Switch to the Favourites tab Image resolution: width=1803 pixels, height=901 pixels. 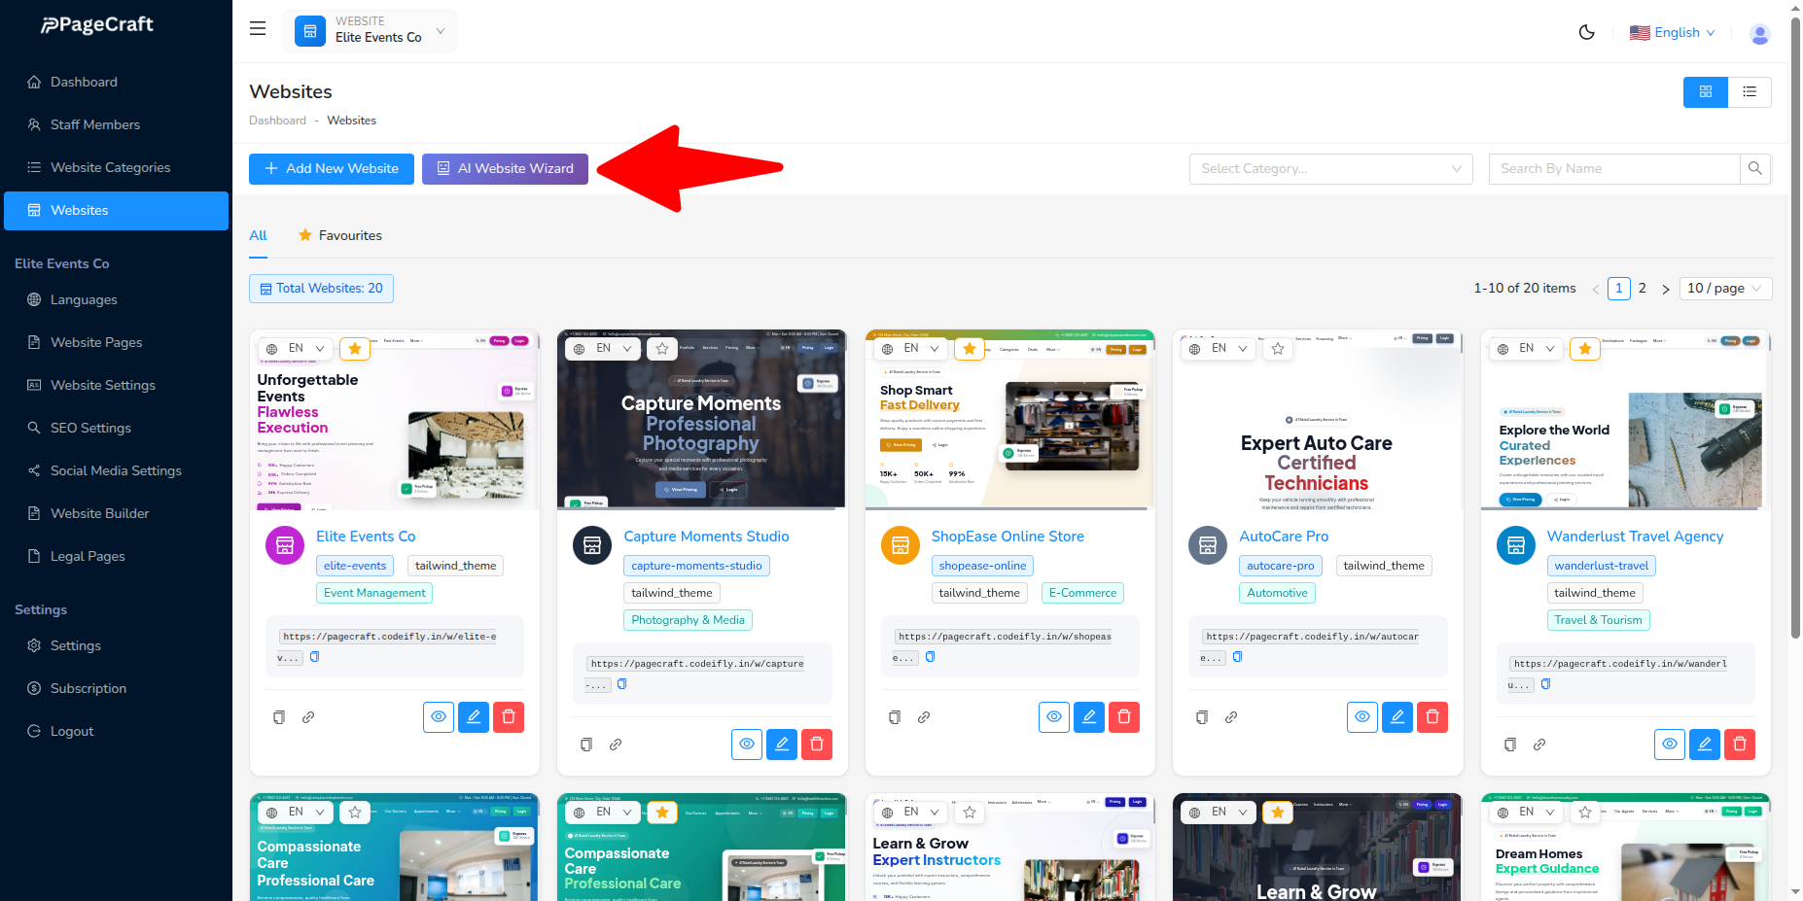[x=350, y=235]
